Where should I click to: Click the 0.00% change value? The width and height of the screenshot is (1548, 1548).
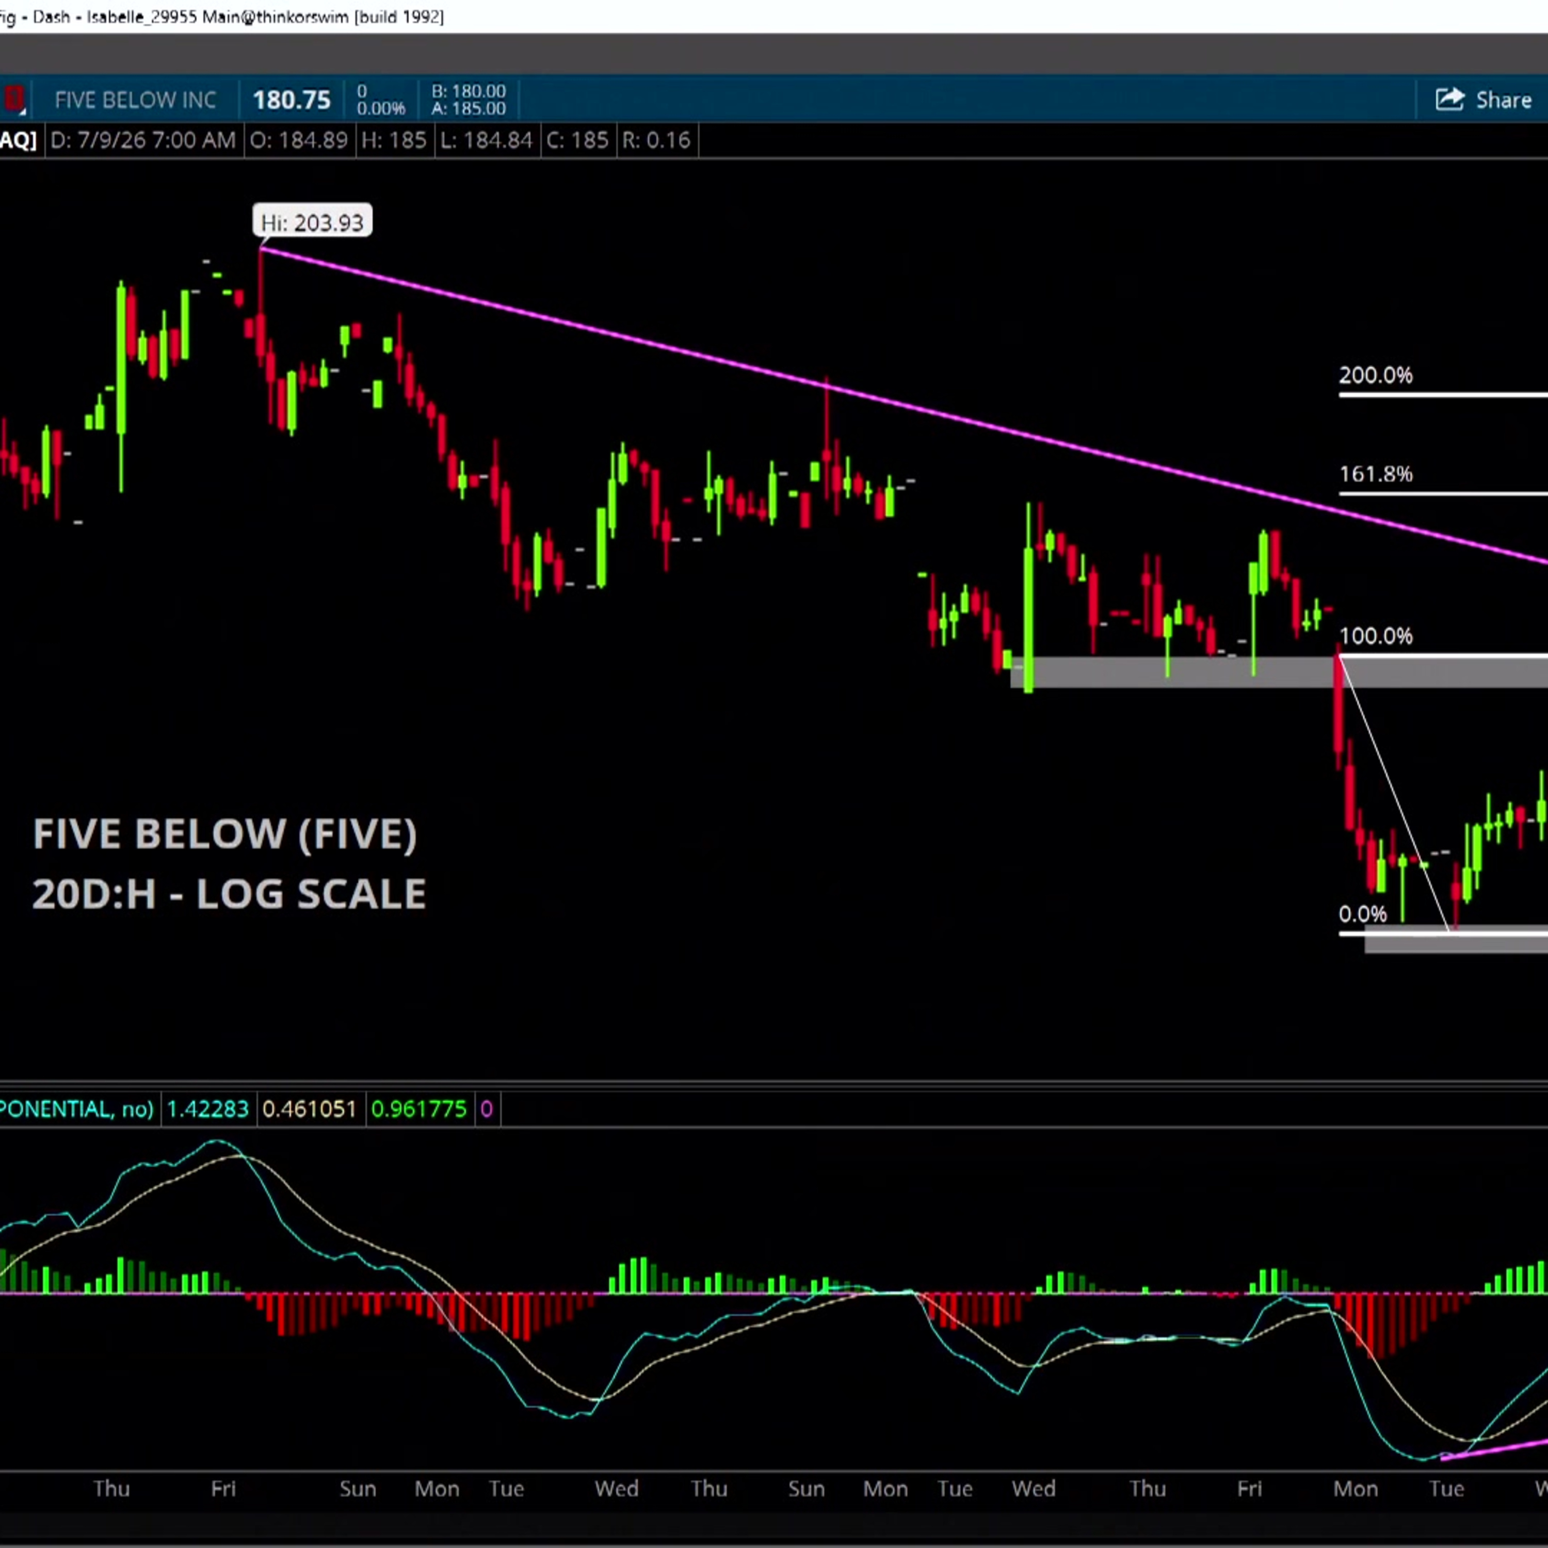click(381, 109)
